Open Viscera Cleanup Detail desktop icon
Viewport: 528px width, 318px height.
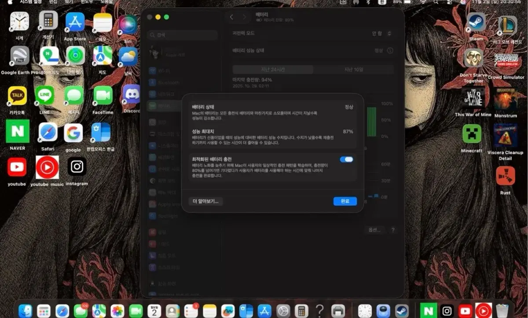505,135
